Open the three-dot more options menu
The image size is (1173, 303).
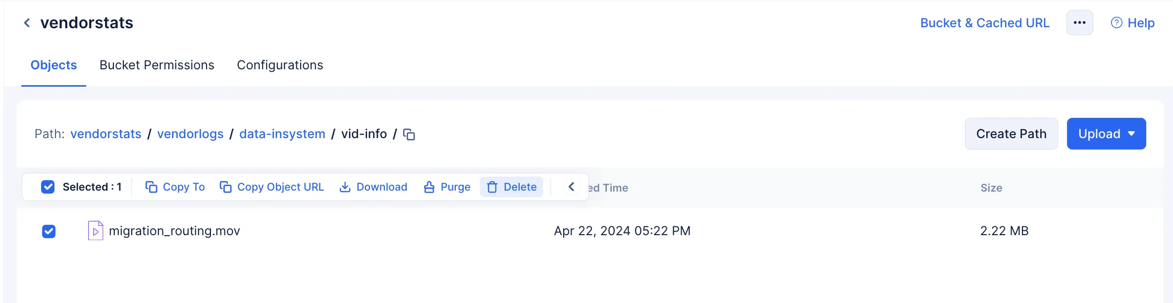(1080, 23)
